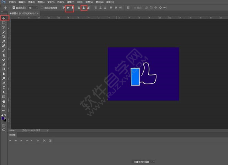Select the Eyedropper tool

click(x=4, y=41)
